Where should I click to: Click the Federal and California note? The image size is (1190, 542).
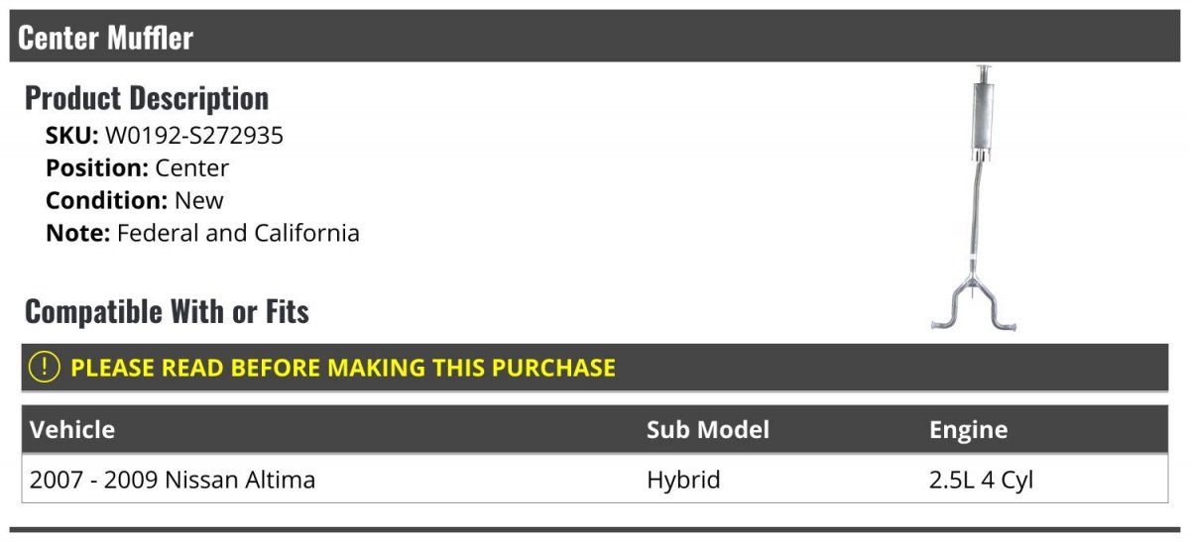click(238, 233)
